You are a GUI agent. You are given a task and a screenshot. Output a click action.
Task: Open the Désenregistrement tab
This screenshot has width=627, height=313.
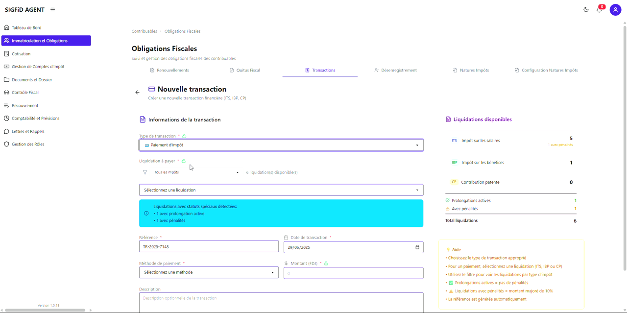click(x=396, y=70)
